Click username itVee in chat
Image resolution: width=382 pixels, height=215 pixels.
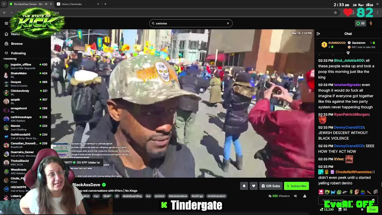(x=339, y=159)
